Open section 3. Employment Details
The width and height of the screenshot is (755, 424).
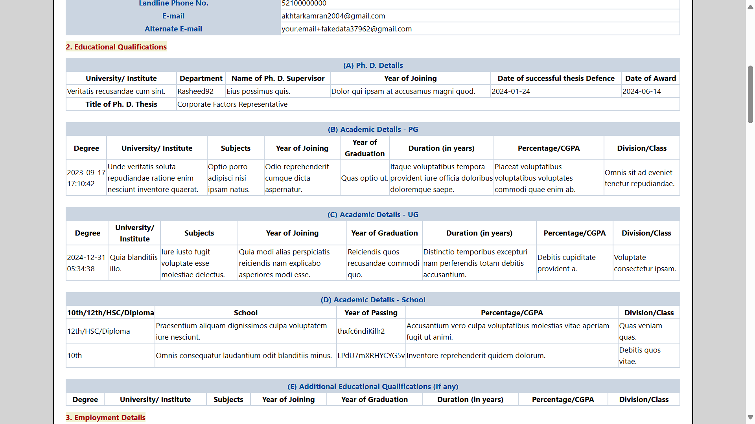[x=105, y=417]
